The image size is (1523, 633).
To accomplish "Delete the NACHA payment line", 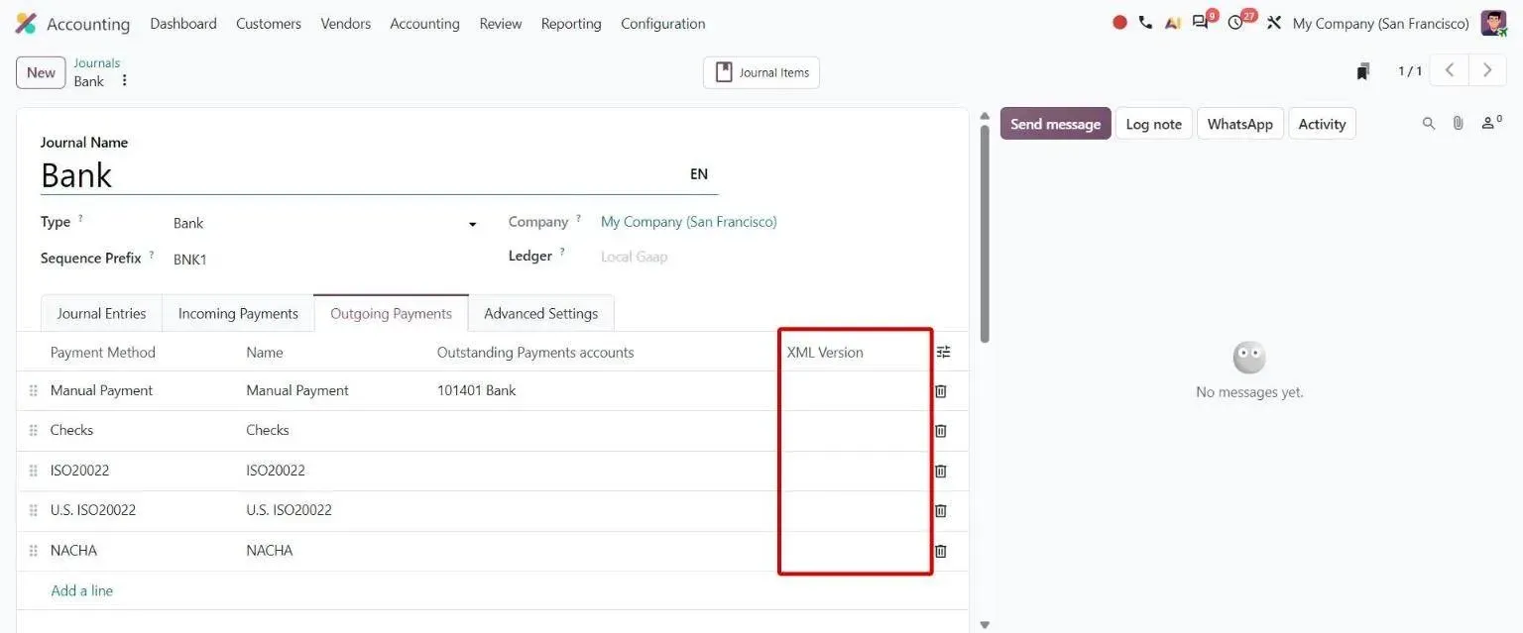I will (941, 551).
